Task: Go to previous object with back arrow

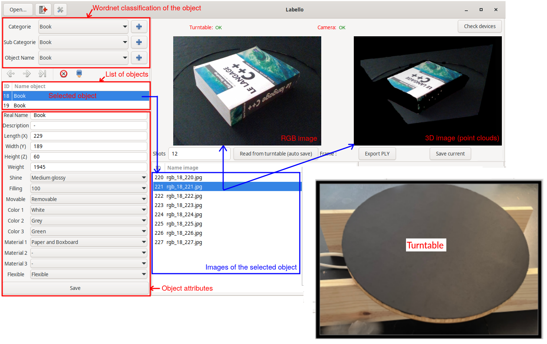Action: [11, 74]
